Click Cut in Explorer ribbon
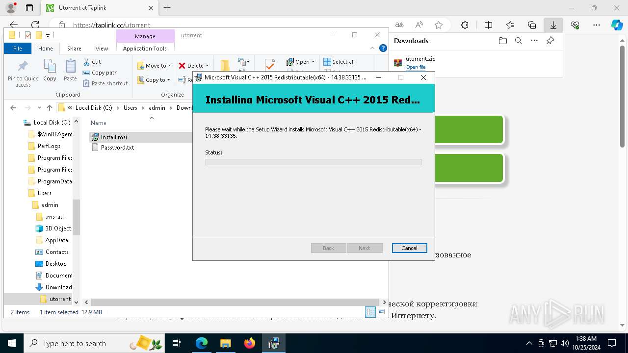Viewport: 628px width, 353px height. pos(92,62)
